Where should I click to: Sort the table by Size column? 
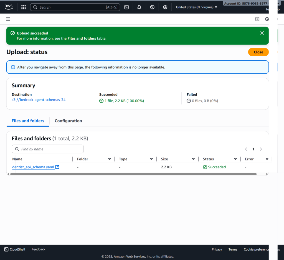(x=193, y=159)
